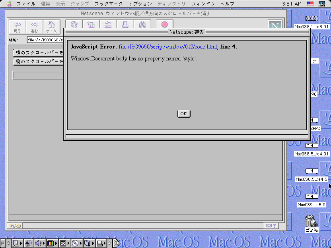
Task: Click the Control Strip right scroll arrow
Action: point(109,243)
